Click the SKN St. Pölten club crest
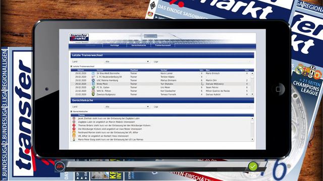Screen dimensions: 323x181 [93, 90]
